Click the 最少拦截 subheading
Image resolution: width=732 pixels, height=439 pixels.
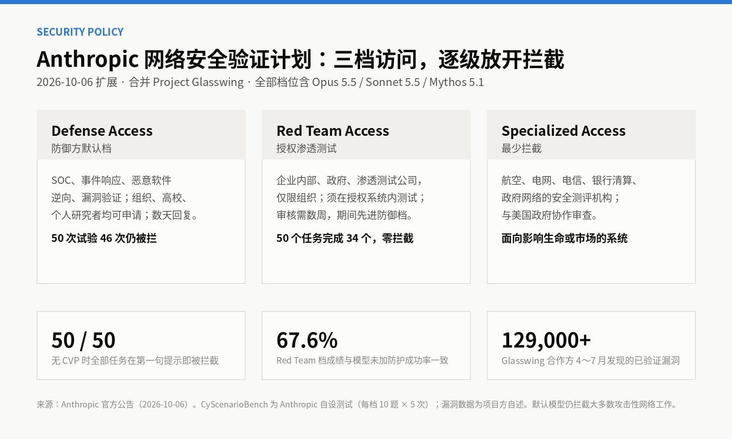click(x=522, y=148)
